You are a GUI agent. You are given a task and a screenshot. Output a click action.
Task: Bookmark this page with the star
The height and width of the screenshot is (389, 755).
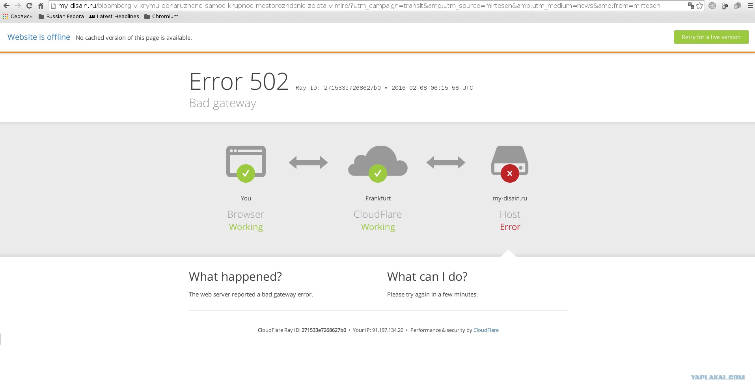(x=699, y=6)
